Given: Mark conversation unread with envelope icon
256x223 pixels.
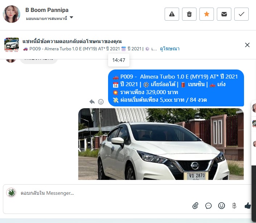Looking at the screenshot, I should pyautogui.click(x=224, y=14).
